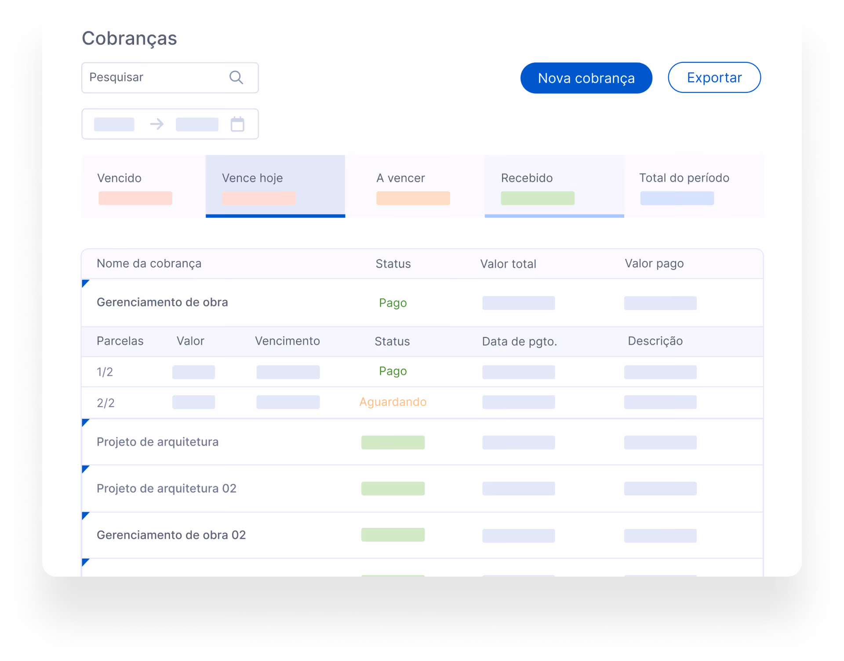
Task: Show the Total do período tab
Action: (x=694, y=186)
